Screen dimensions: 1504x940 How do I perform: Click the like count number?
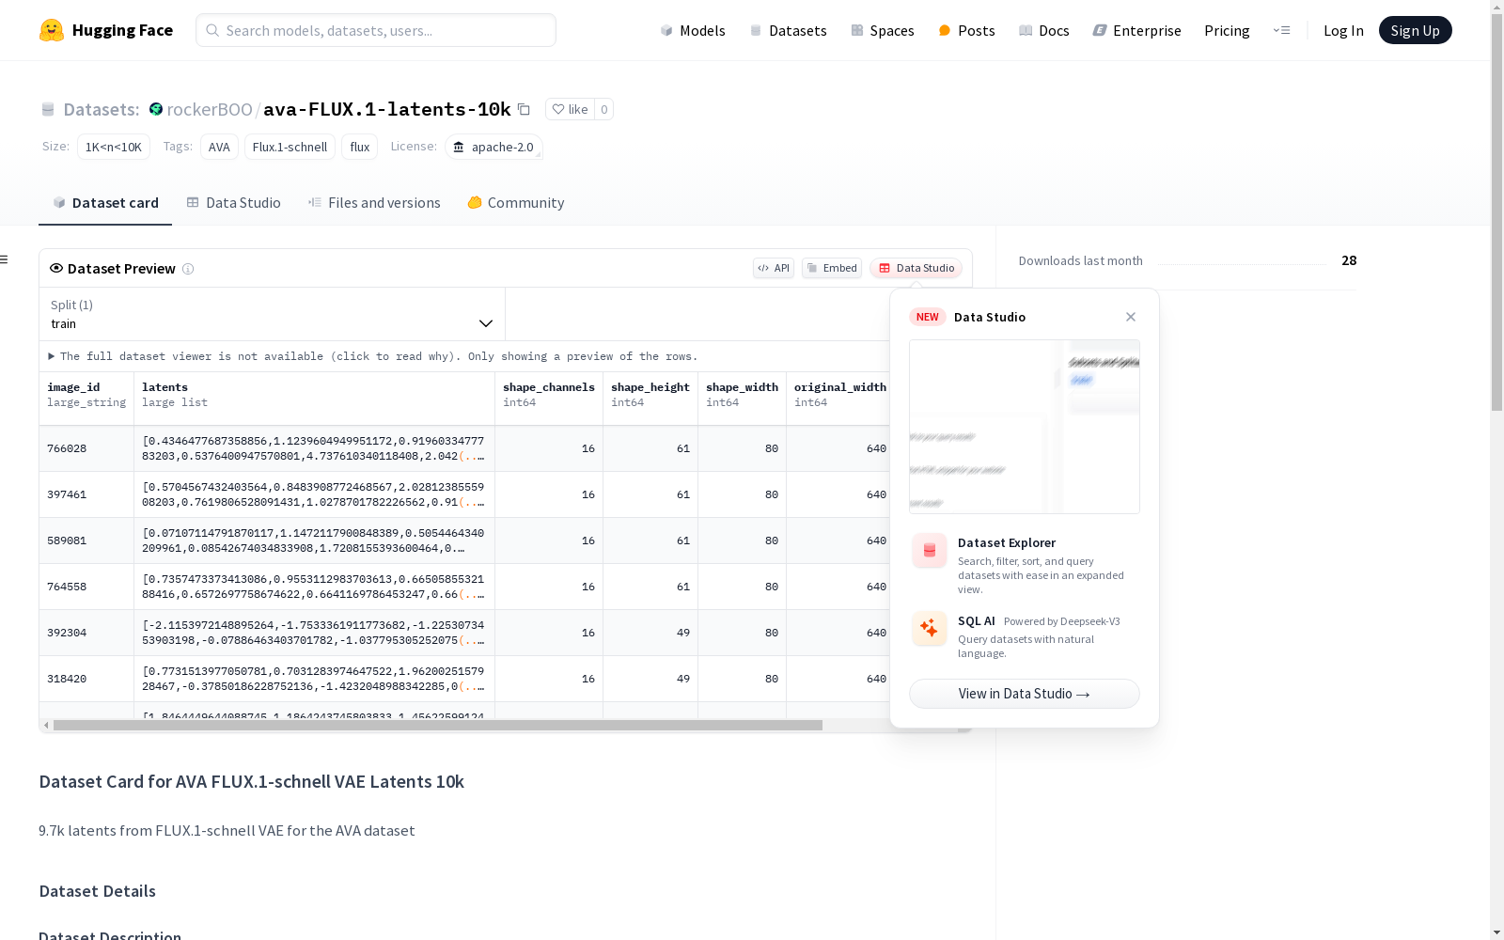[604, 109]
